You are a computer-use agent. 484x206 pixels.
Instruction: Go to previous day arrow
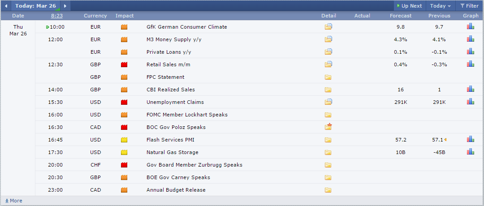coord(6,6)
